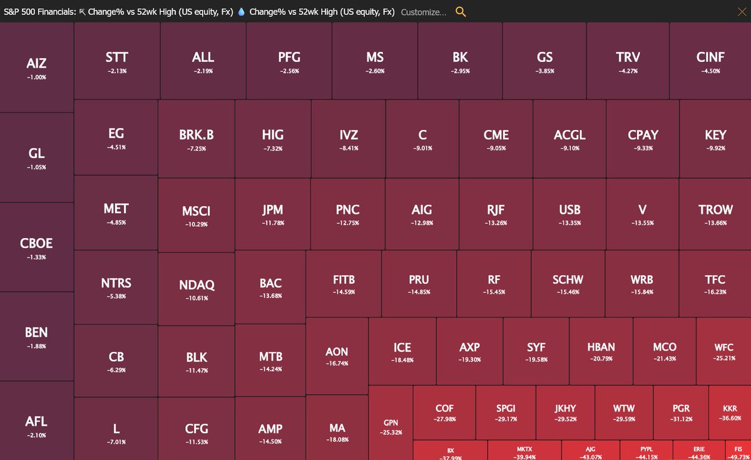
Task: Select the BRK.B tile
Action: (197, 139)
